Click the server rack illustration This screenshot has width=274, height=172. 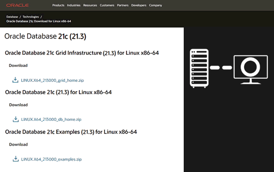pos(199,68)
